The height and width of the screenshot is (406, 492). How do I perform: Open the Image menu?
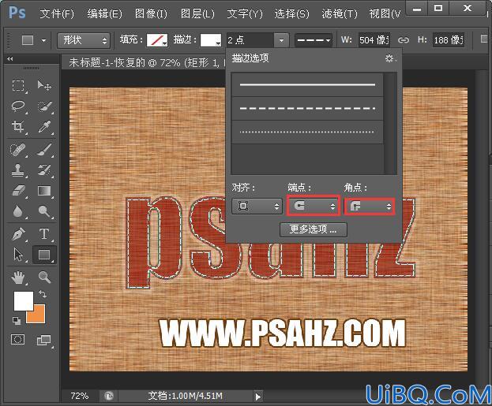pyautogui.click(x=151, y=13)
